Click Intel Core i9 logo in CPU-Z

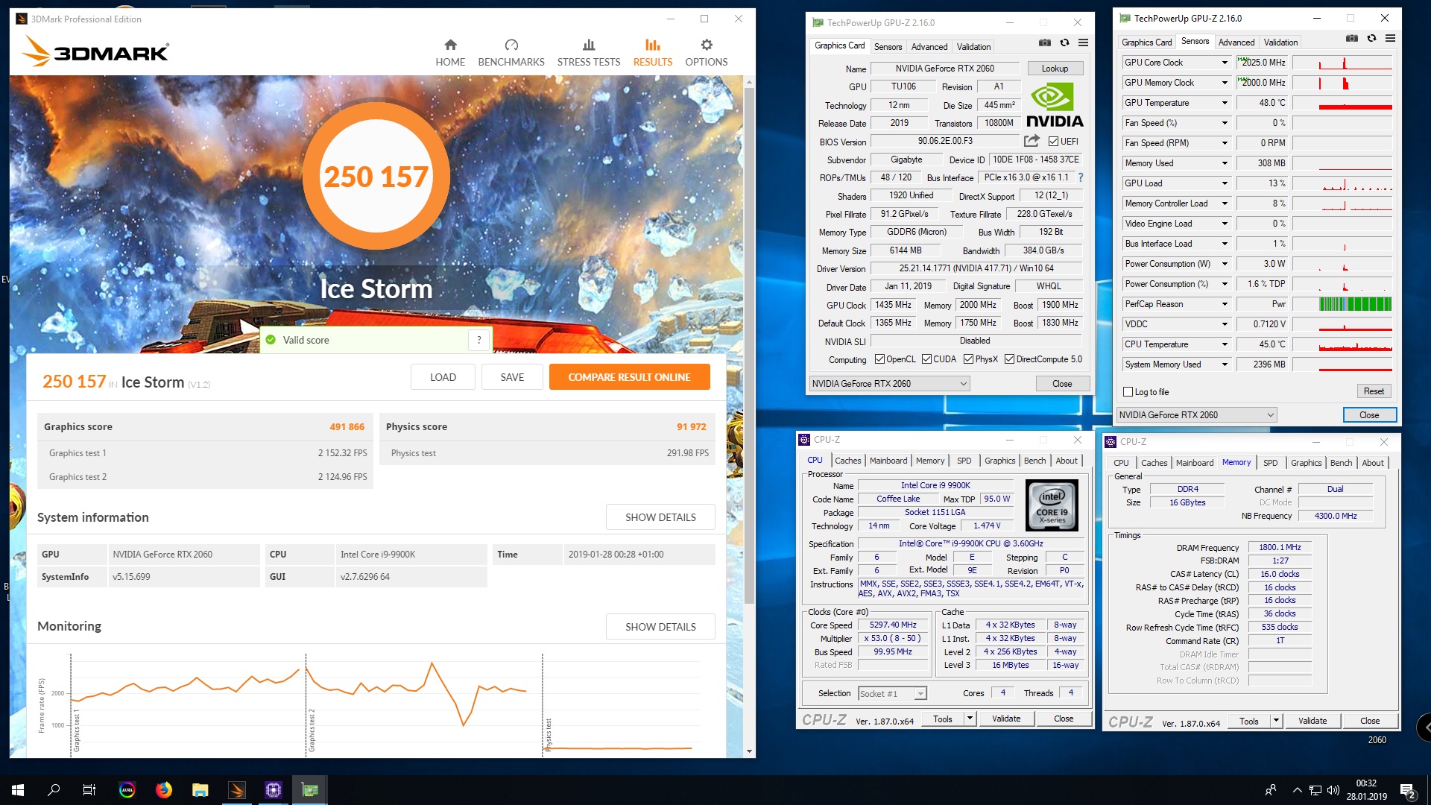coord(1052,505)
